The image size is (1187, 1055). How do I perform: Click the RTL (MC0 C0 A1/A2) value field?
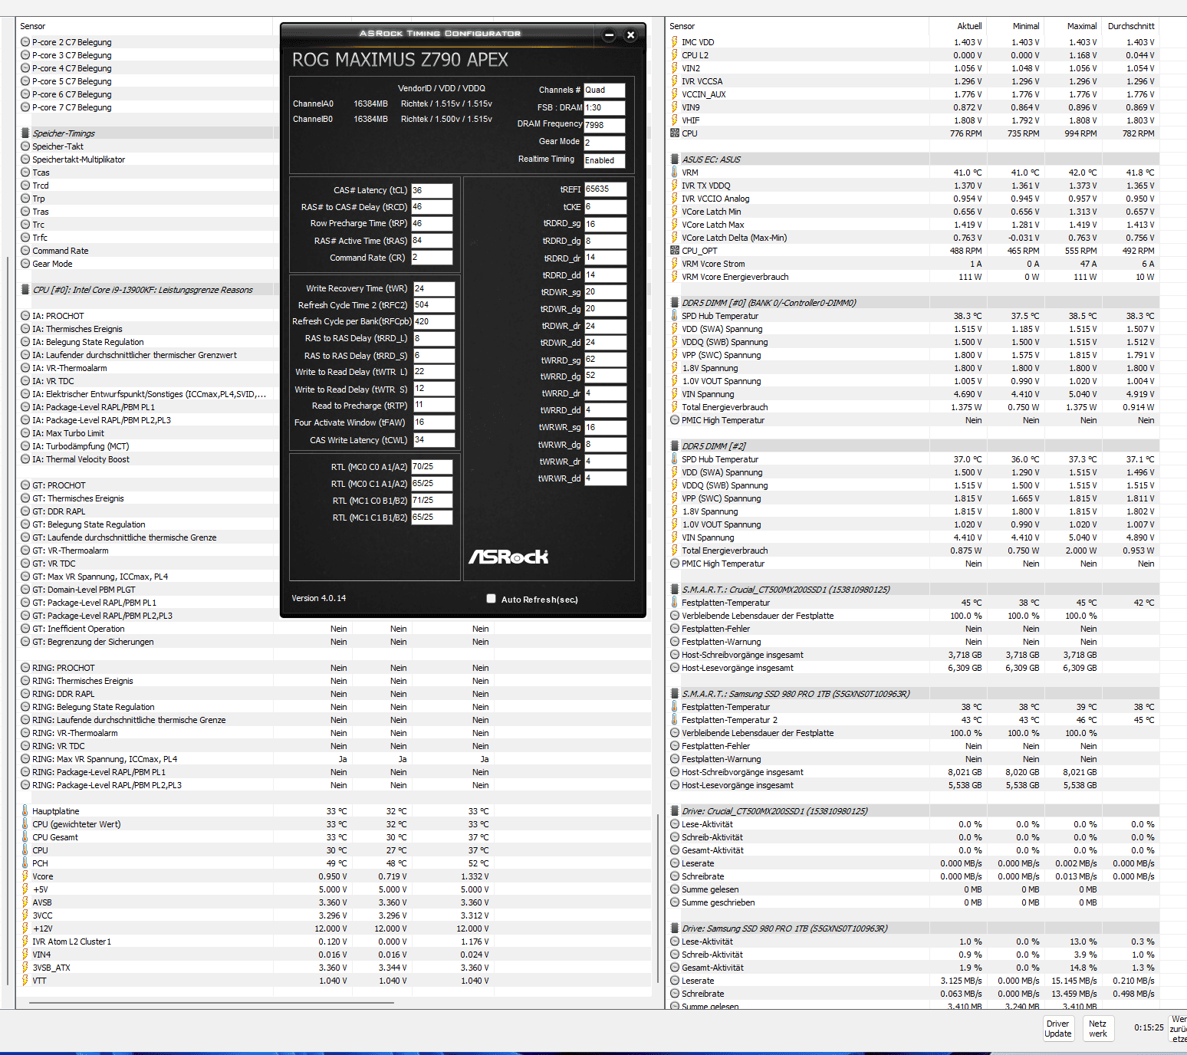click(432, 466)
